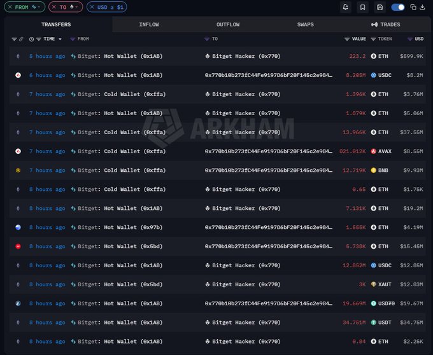The image size is (433, 355).
Task: Click '5 hours ago' timestamp link
Action: (47, 56)
